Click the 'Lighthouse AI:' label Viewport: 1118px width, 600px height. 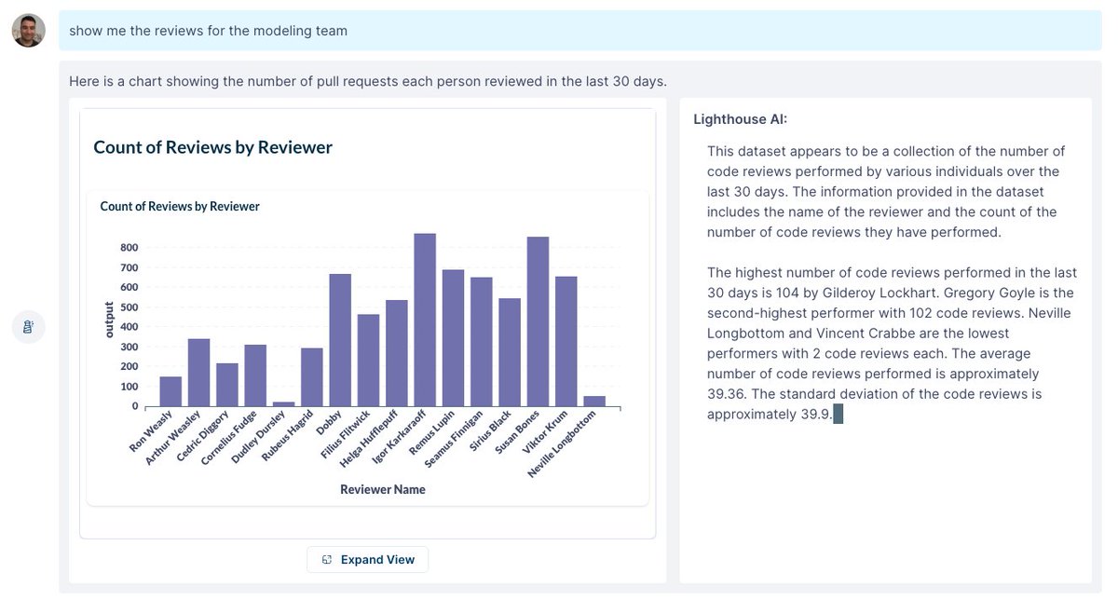(741, 119)
